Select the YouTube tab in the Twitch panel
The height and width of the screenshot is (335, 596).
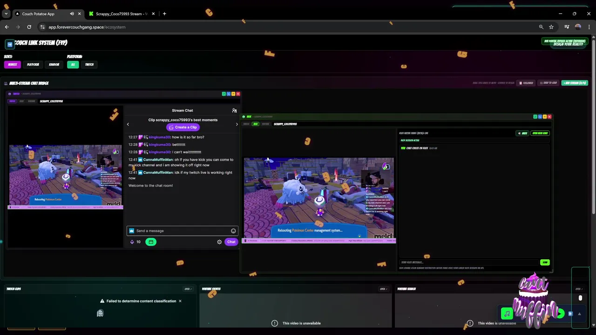pyautogui.click(x=32, y=101)
